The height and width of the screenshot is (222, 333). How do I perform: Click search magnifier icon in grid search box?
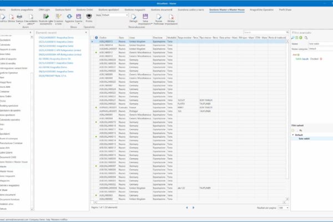click(287, 32)
